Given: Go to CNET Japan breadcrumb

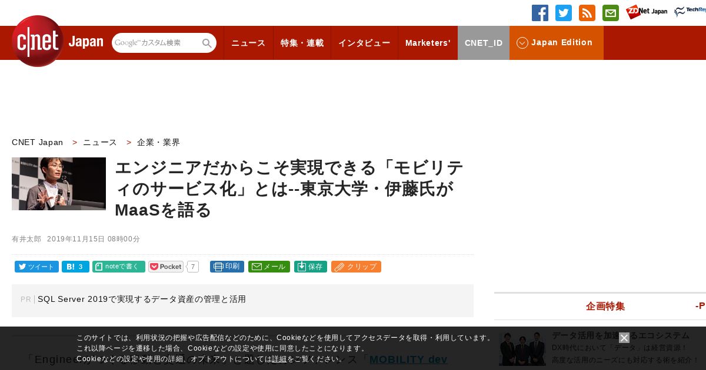Looking at the screenshot, I should pos(38,142).
